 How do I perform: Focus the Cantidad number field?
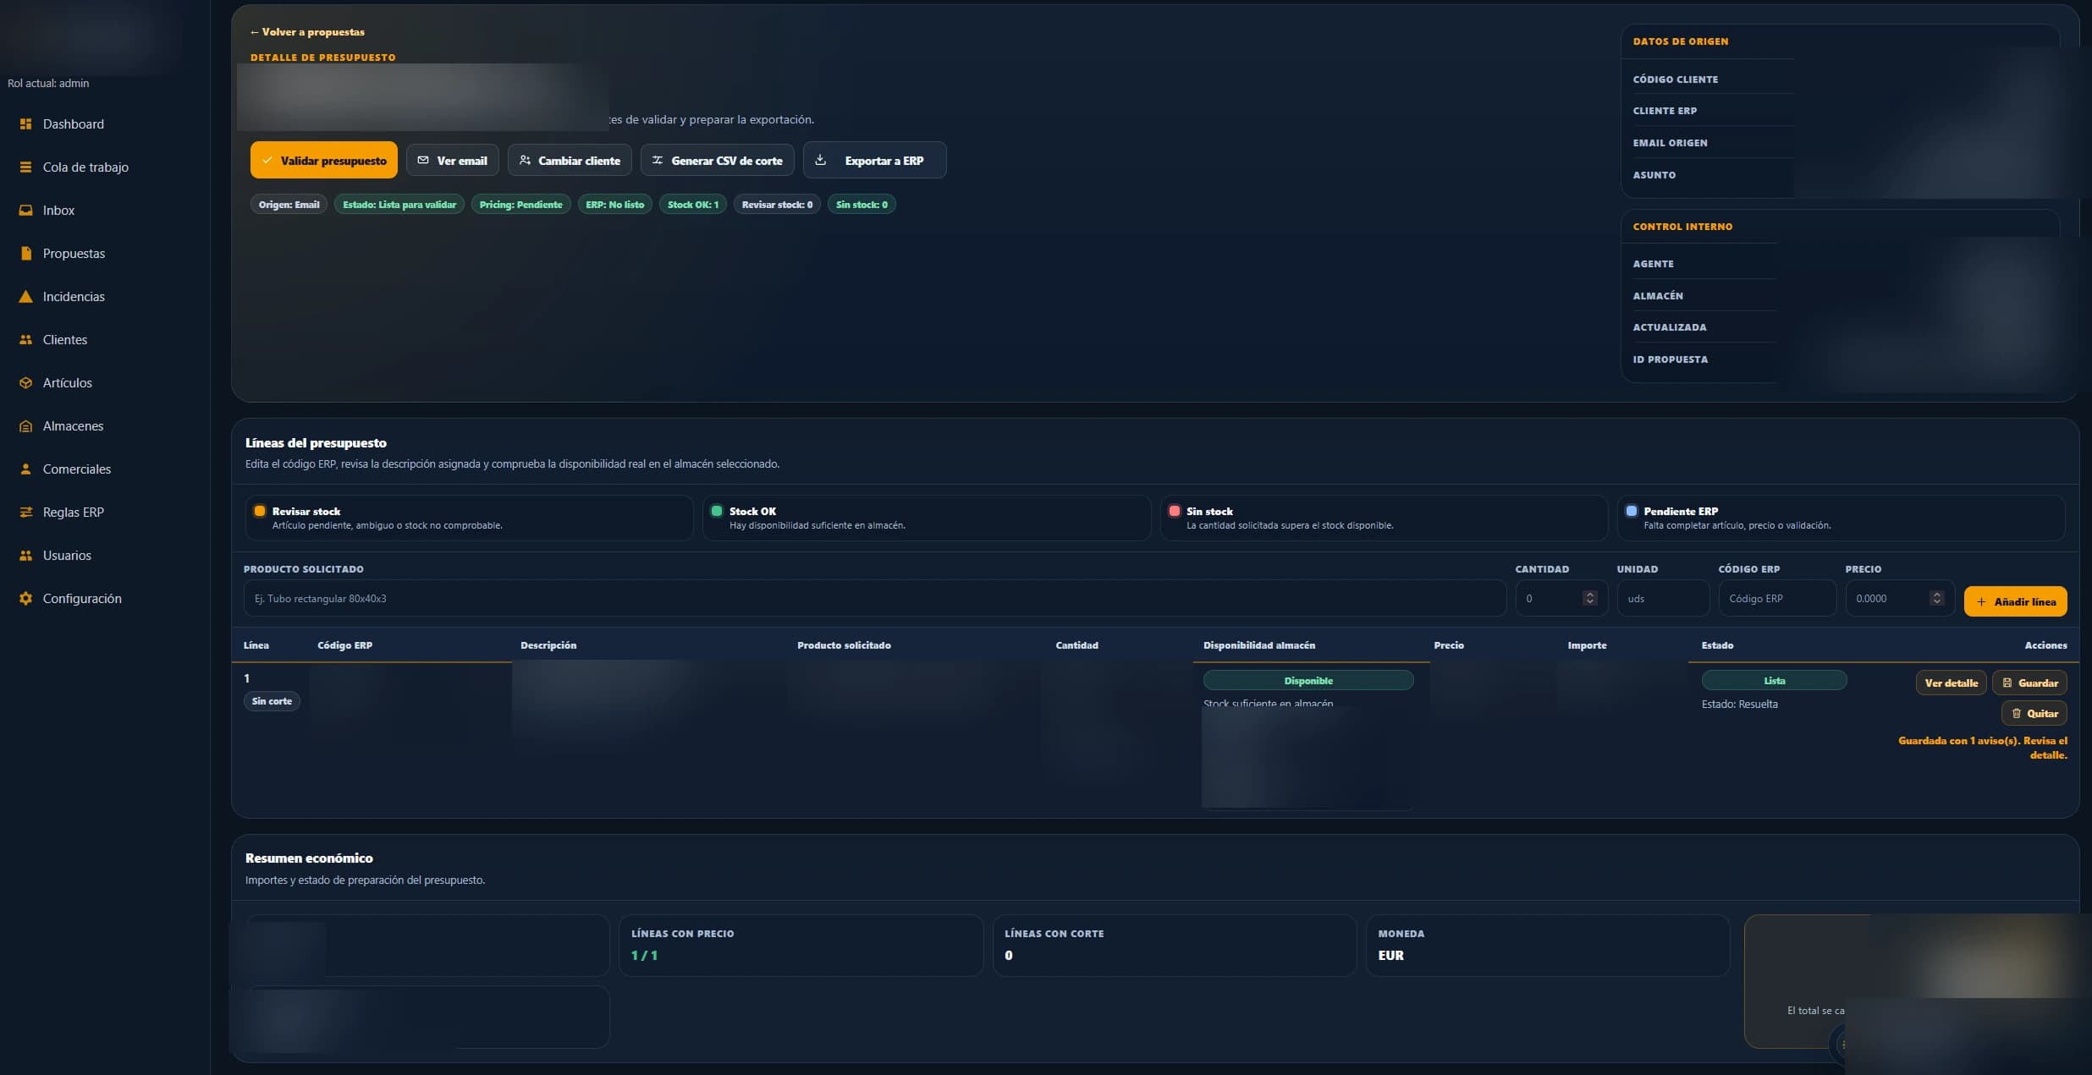pyautogui.click(x=1561, y=598)
